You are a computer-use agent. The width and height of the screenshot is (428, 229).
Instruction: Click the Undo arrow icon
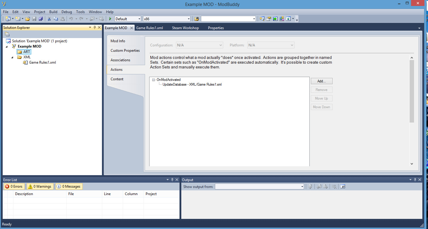click(x=71, y=19)
